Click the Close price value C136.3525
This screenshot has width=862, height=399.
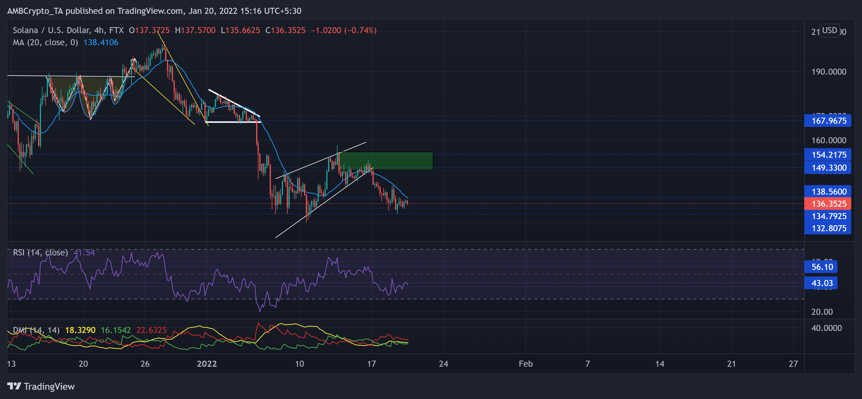[285, 30]
